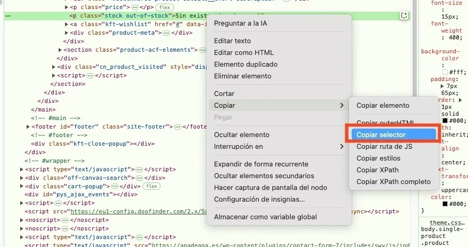Expand the cn_product_visited div node
Image resolution: width=468 pixels, height=247 pixels.
tap(54, 67)
